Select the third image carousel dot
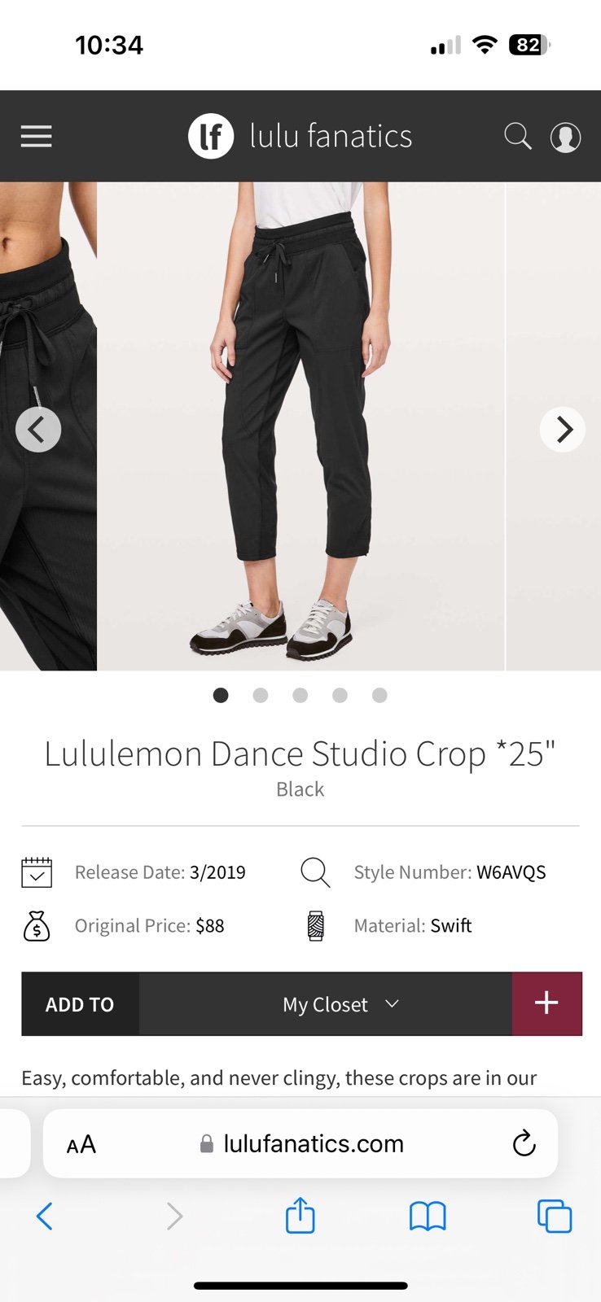Image resolution: width=601 pixels, height=1302 pixels. (x=300, y=695)
